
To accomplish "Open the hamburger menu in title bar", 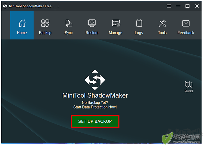I will tap(169, 6).
